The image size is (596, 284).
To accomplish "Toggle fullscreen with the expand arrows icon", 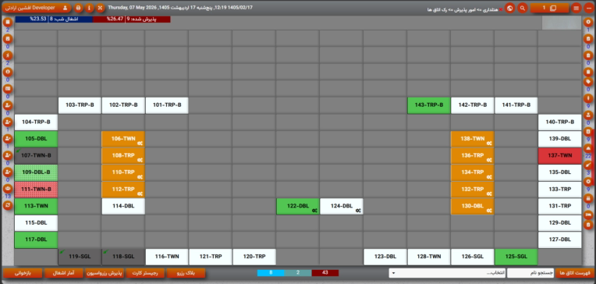I will tap(100, 8).
